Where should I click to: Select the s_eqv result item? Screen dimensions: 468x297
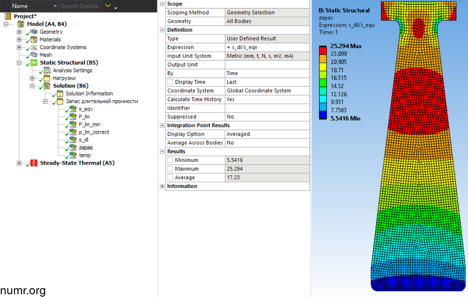tap(85, 109)
